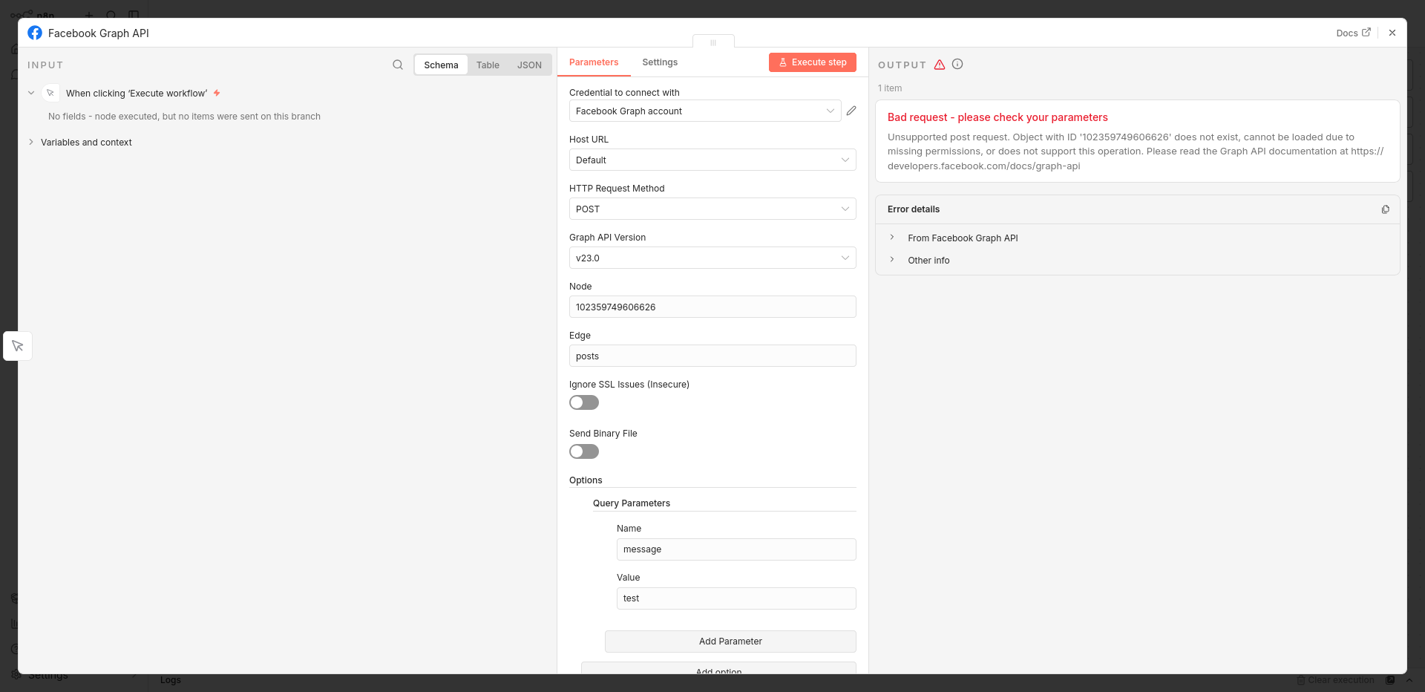
Task: Switch to the Settings tab
Action: (660, 62)
